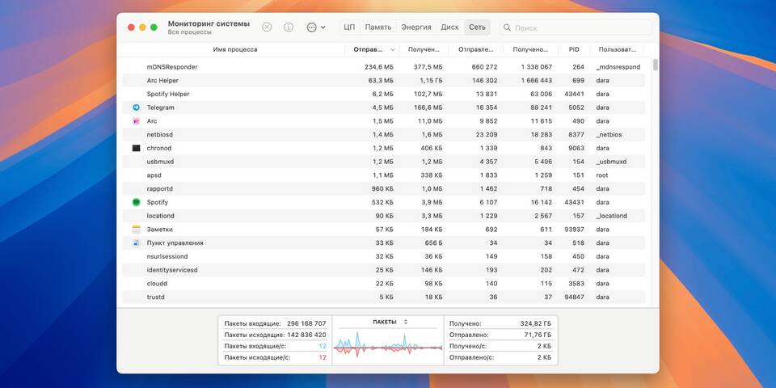Viewport: 776px width, 388px height.
Task: Click the packets activity graph
Action: pos(388,345)
